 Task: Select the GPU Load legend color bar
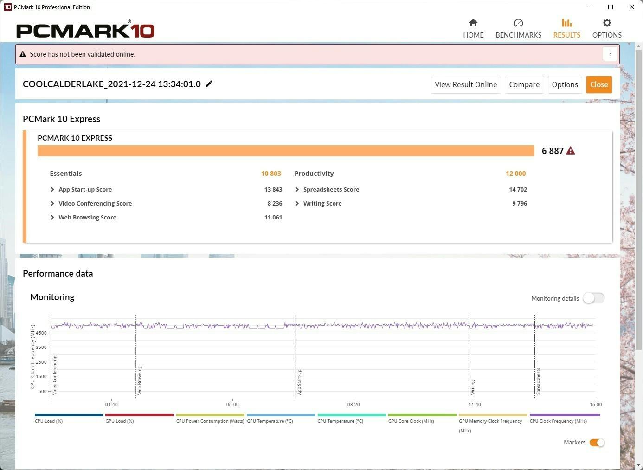pyautogui.click(x=139, y=415)
